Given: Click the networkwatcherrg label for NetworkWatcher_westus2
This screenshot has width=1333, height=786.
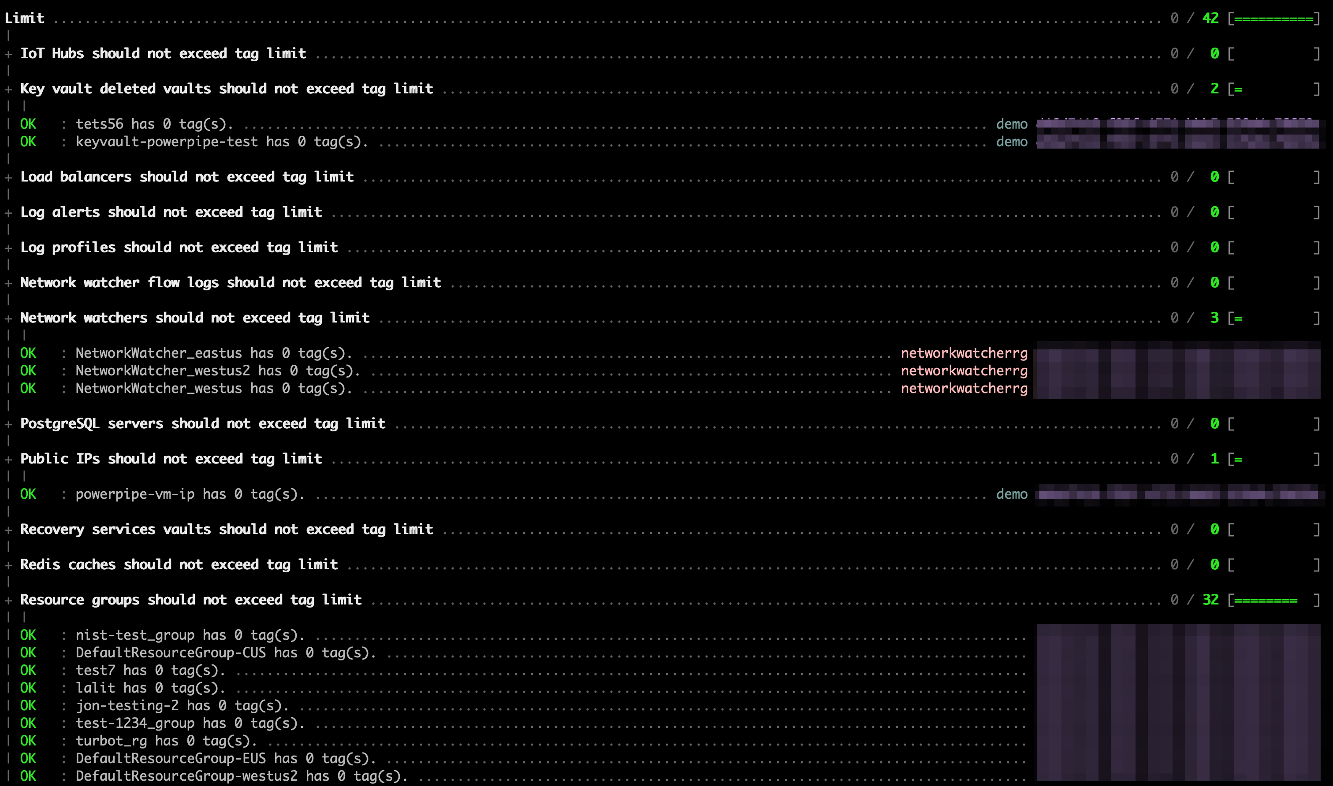Looking at the screenshot, I should pos(964,371).
